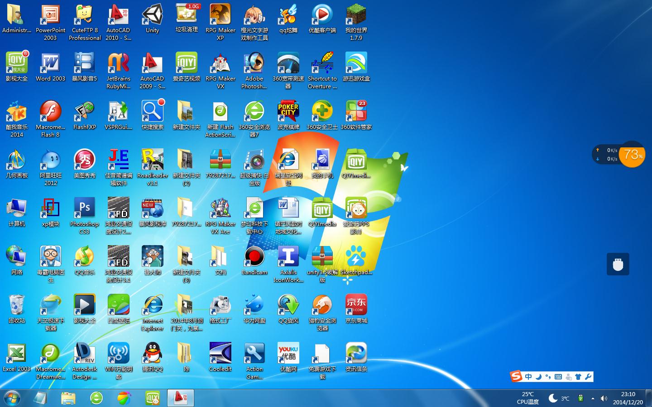Image resolution: width=652 pixels, height=407 pixels.
Task: Open the 京东商城 shortcut
Action: [356, 309]
